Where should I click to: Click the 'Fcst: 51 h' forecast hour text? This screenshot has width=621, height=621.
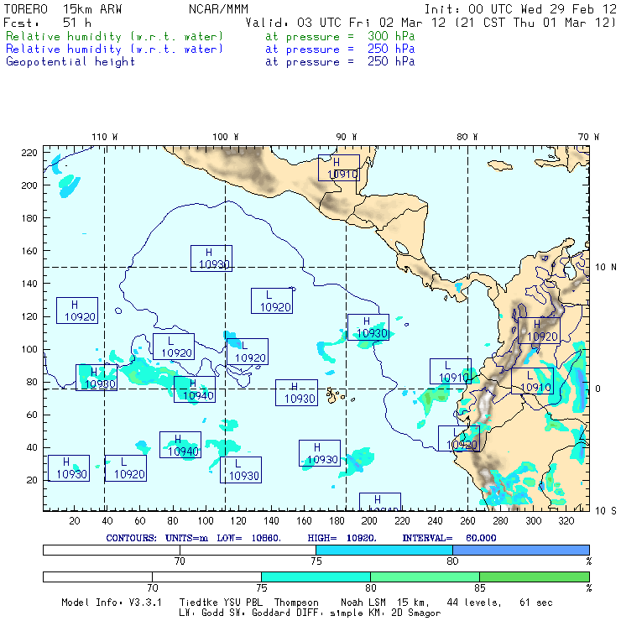click(x=47, y=23)
